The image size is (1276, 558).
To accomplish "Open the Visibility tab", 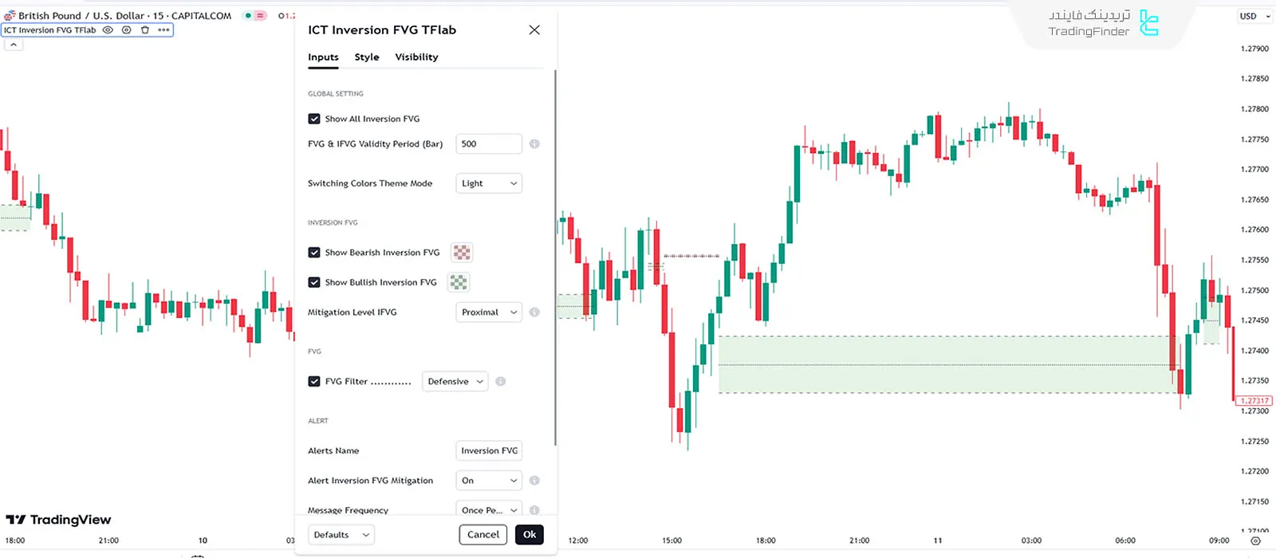I will pyautogui.click(x=416, y=57).
